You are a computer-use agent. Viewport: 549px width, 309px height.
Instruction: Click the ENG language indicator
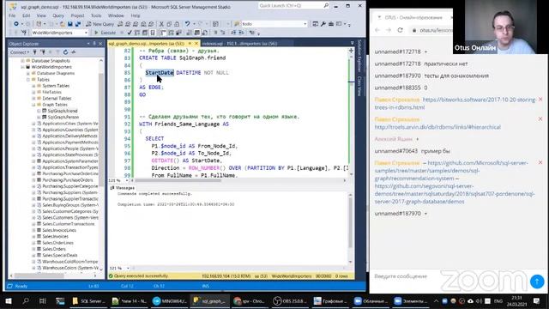tap(498, 301)
